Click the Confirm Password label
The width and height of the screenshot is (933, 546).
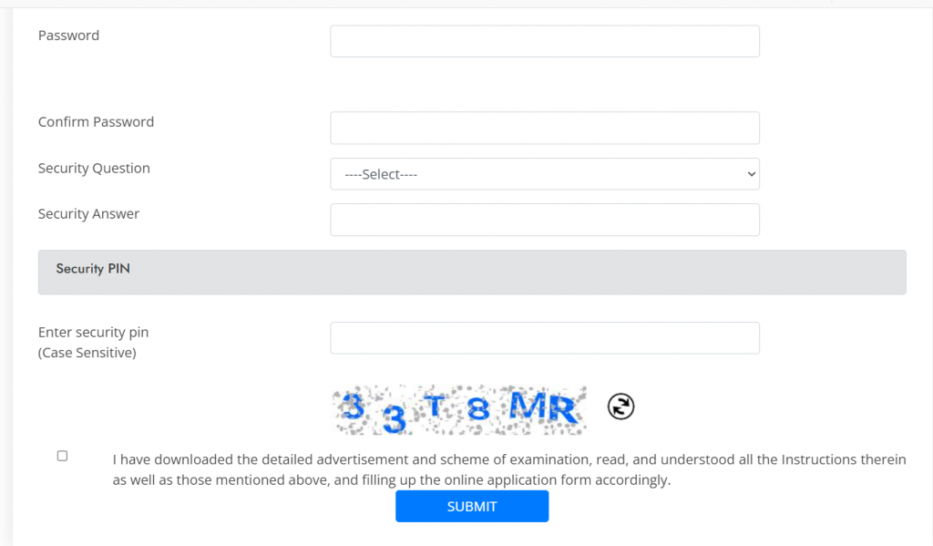pyautogui.click(x=96, y=122)
